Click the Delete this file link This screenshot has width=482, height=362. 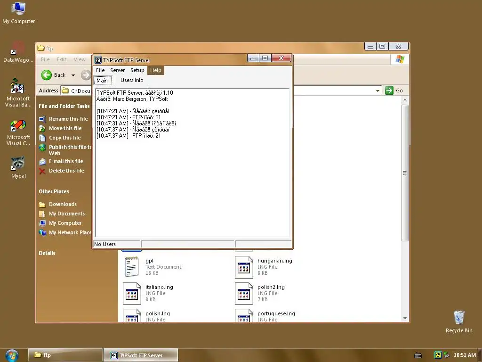(66, 171)
